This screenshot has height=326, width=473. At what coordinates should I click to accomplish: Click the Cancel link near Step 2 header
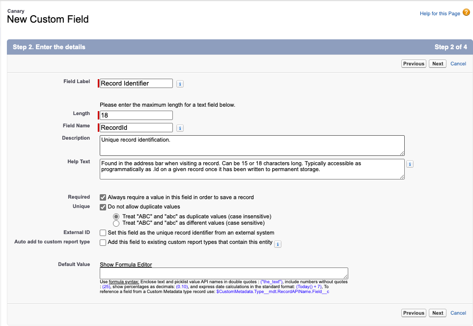(x=458, y=63)
